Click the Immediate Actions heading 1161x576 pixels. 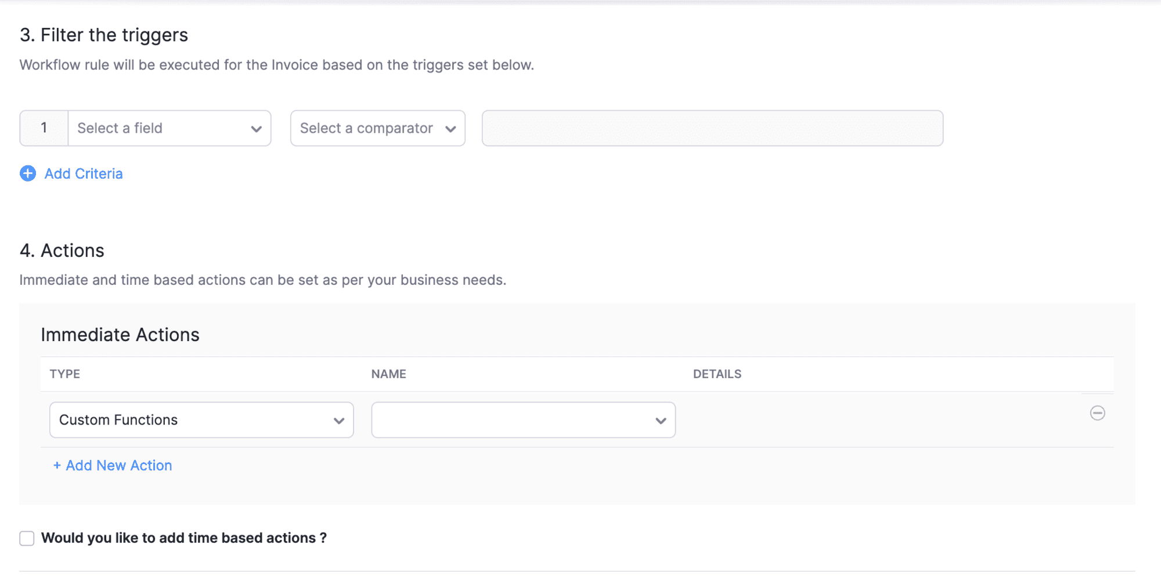[x=120, y=335]
